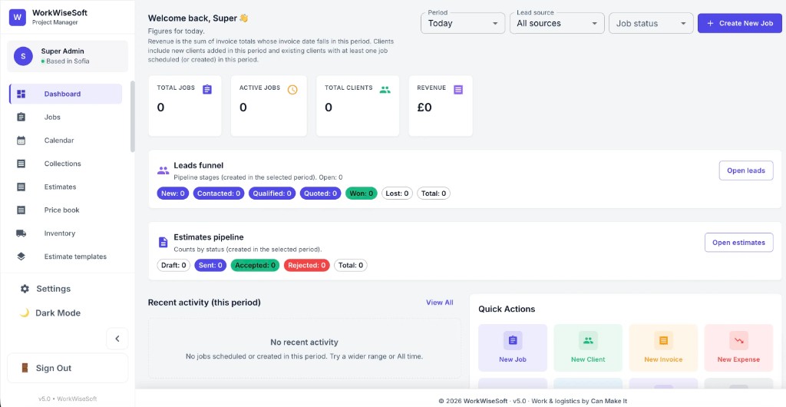Click the Rejected: 0 red badge
Image resolution: width=786 pixels, height=407 pixels.
(x=307, y=265)
